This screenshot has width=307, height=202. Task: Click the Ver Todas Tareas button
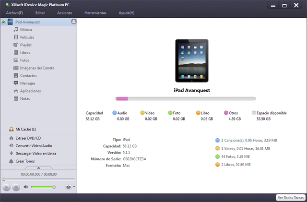(291, 198)
